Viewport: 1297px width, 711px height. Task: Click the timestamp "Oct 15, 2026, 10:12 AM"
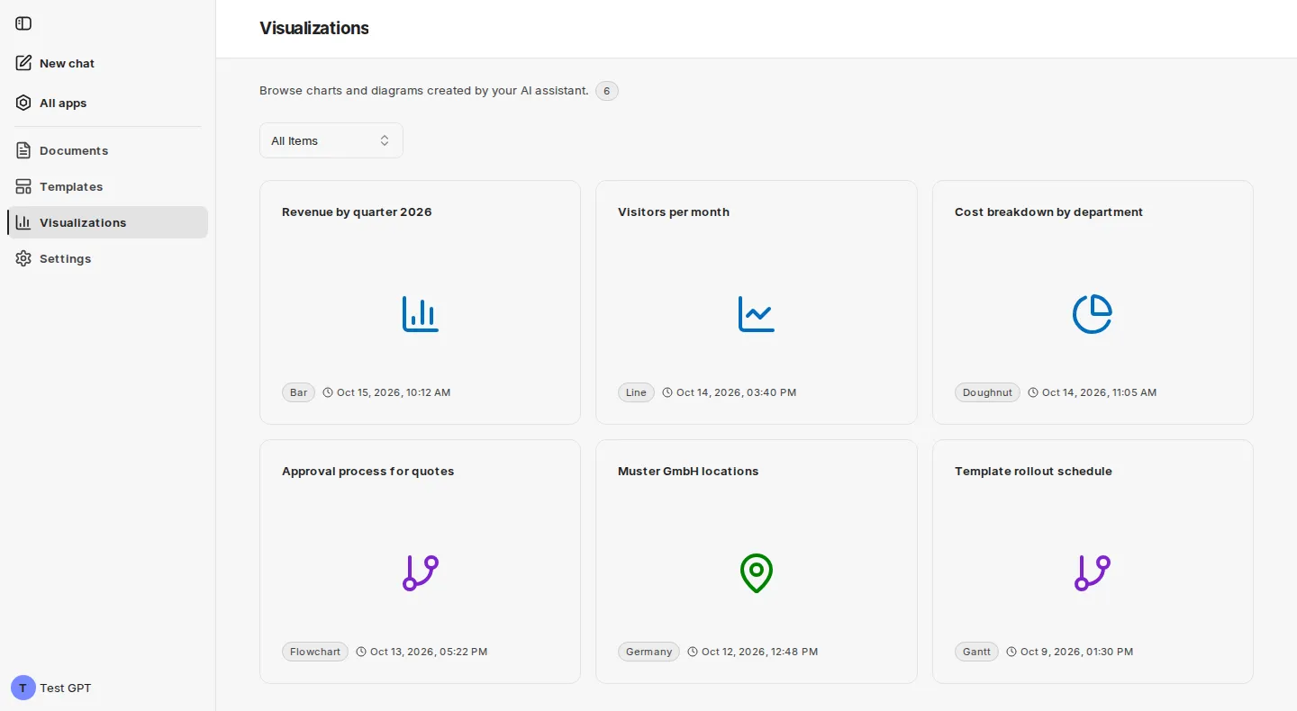(x=394, y=392)
